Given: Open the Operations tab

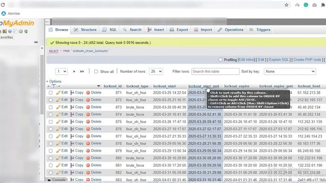Looking at the screenshot, I should (230, 29).
